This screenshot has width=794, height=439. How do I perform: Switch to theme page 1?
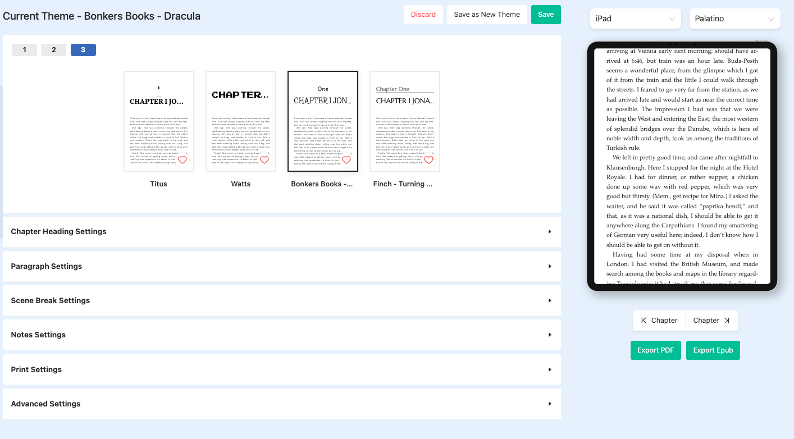(x=24, y=49)
